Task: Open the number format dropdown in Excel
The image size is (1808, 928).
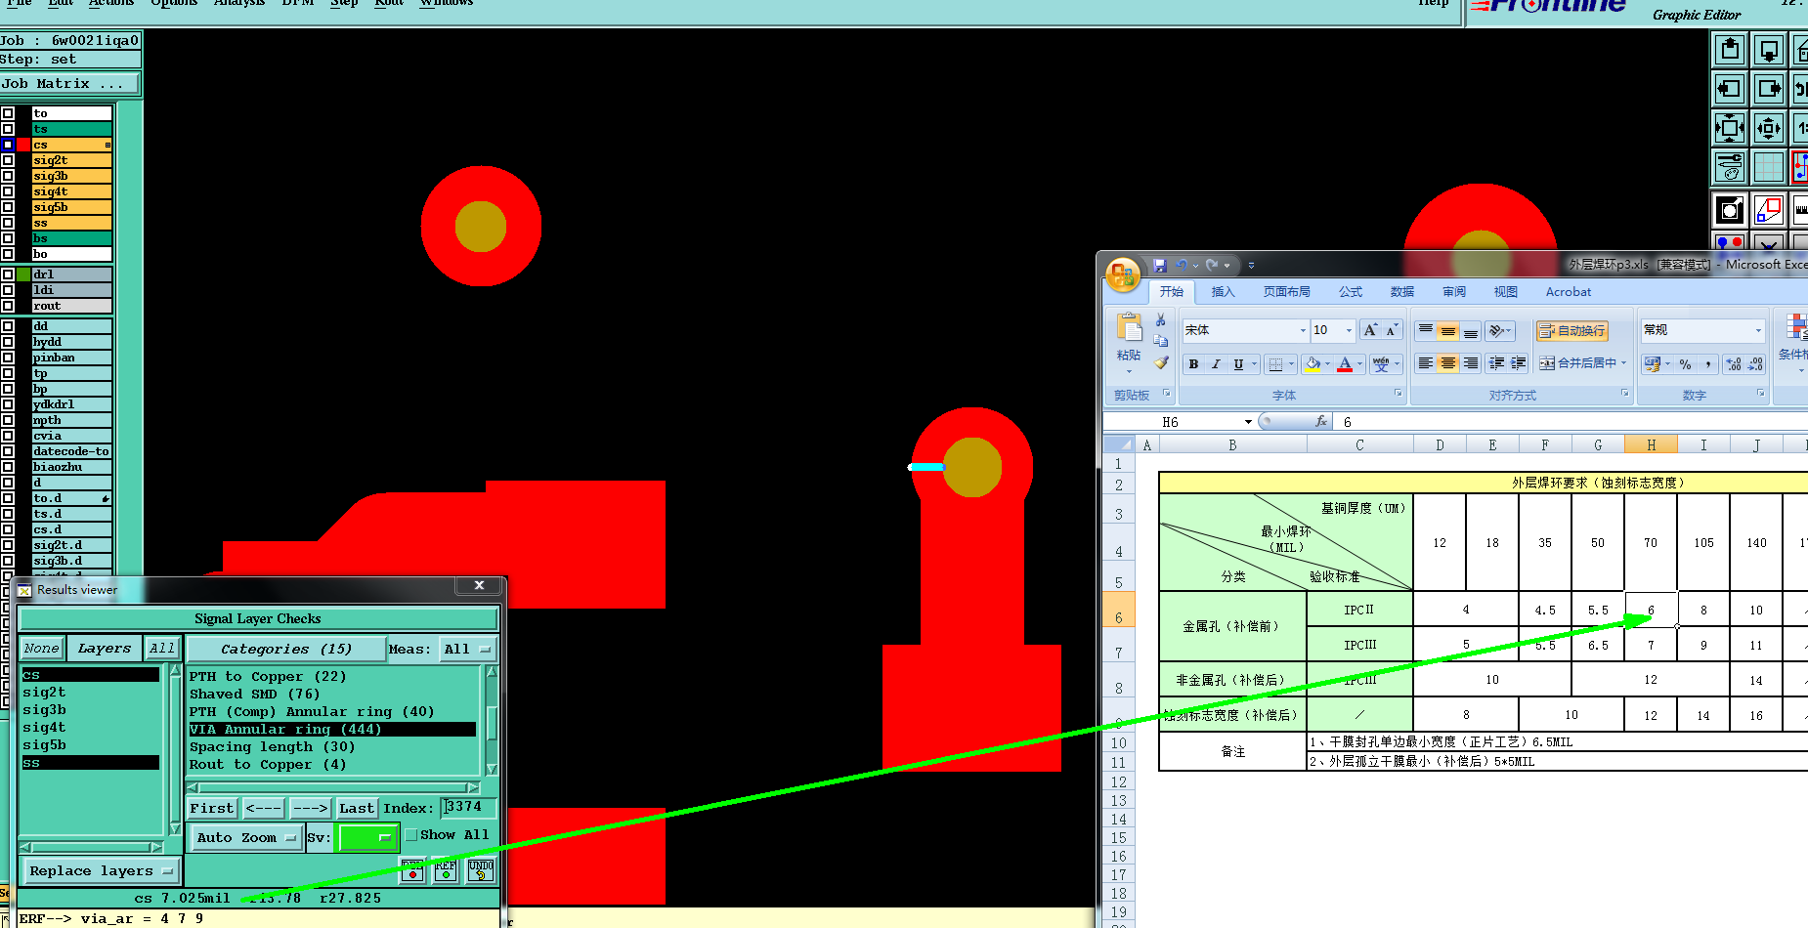Action: click(x=1758, y=330)
